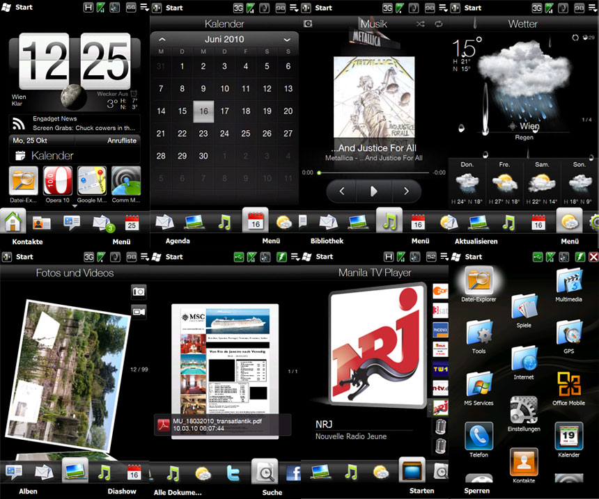Viewport: 599px width, 499px height.
Task: Choose 3sat channel in TV Player
Action: point(440,310)
